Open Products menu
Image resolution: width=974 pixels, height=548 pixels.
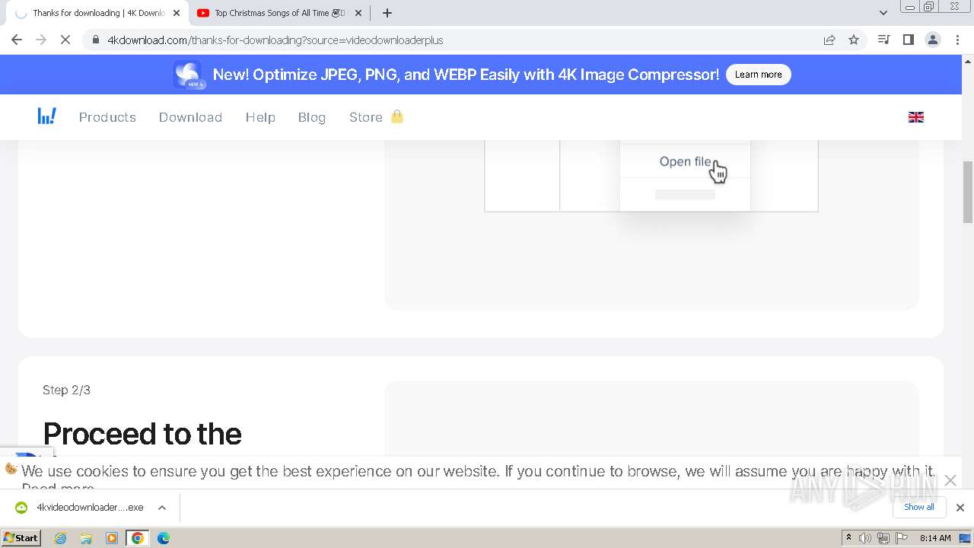pos(107,117)
